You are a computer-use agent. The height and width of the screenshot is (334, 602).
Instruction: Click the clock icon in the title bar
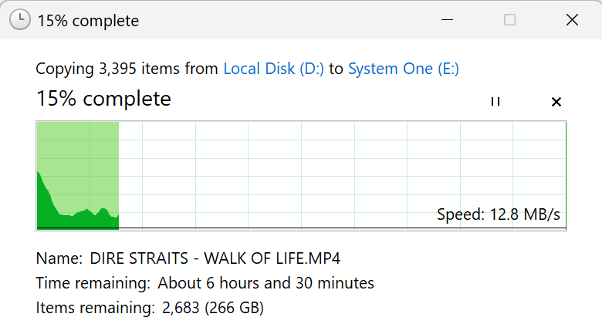(21, 20)
